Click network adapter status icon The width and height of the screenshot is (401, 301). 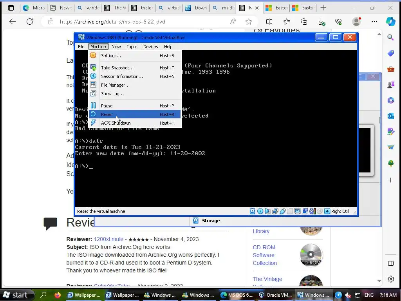pos(275,211)
